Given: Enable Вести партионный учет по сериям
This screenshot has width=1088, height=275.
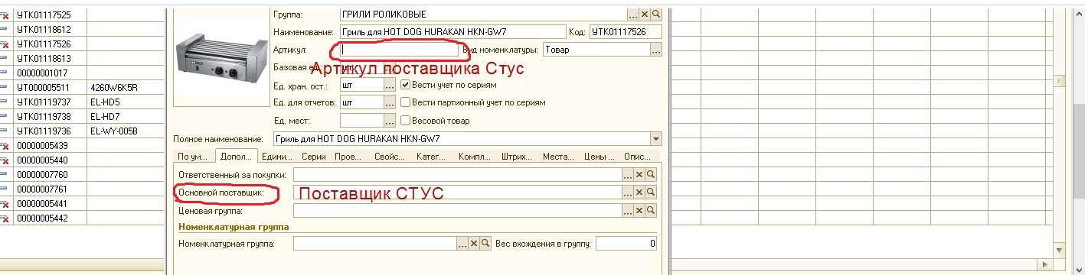Looking at the screenshot, I should [406, 102].
